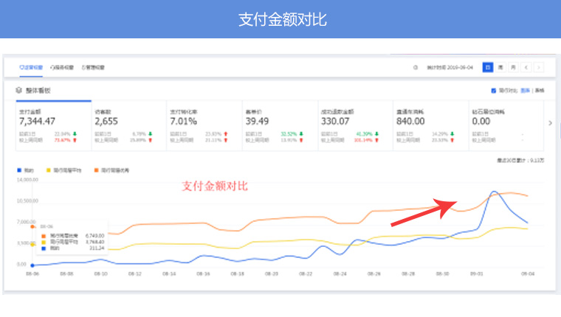Select the 支付转化率 7.01% metric card
Image resolution: width=561 pixels, height=317 pixels.
204,123
